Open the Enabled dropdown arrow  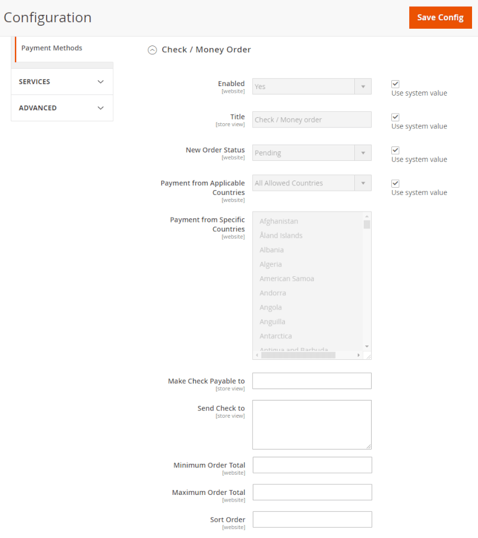click(363, 86)
